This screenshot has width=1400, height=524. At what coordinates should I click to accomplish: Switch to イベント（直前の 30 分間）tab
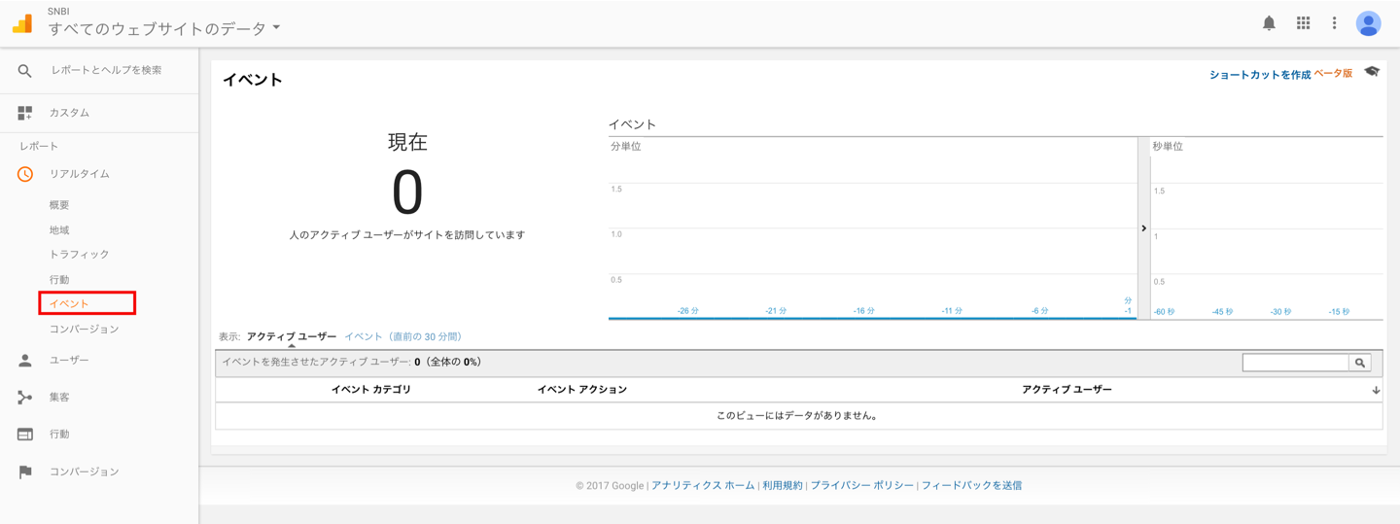(403, 336)
